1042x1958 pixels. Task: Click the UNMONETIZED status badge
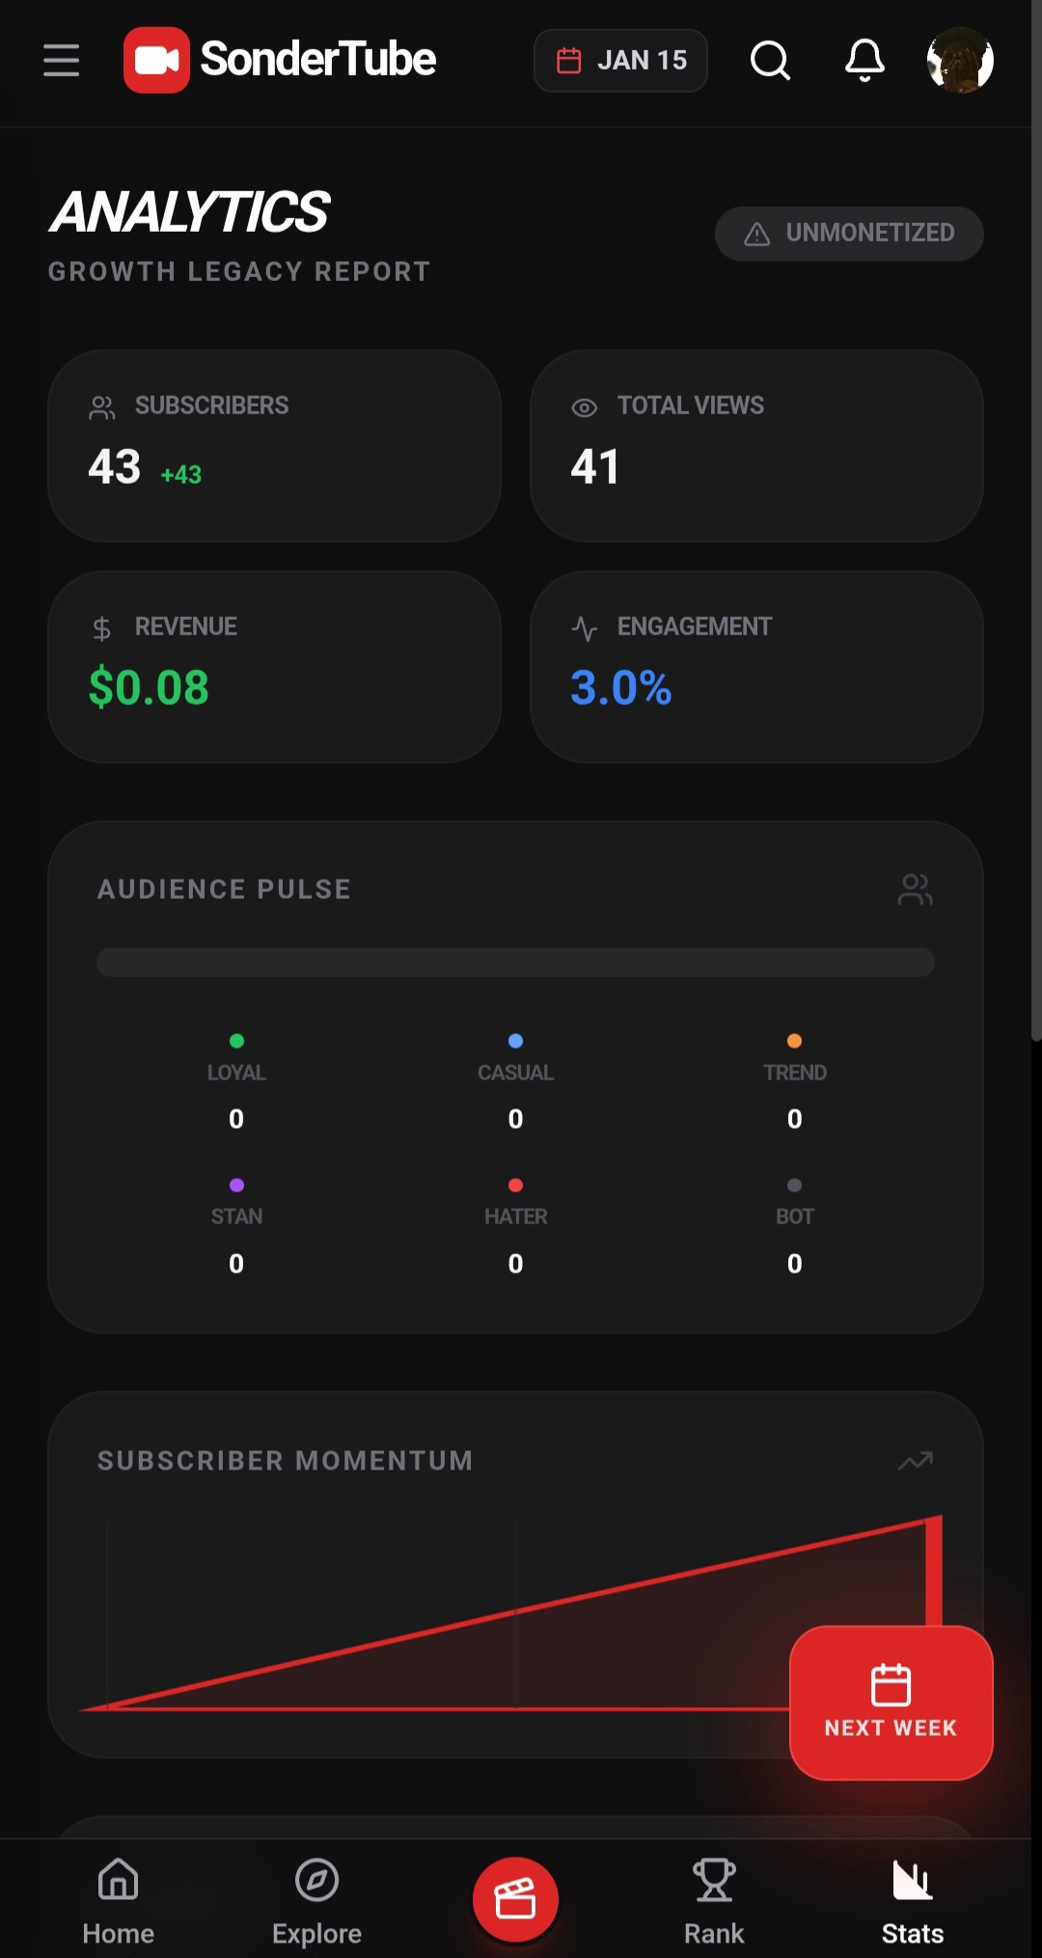pos(849,233)
